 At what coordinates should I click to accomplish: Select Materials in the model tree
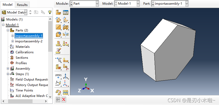tap(22, 47)
